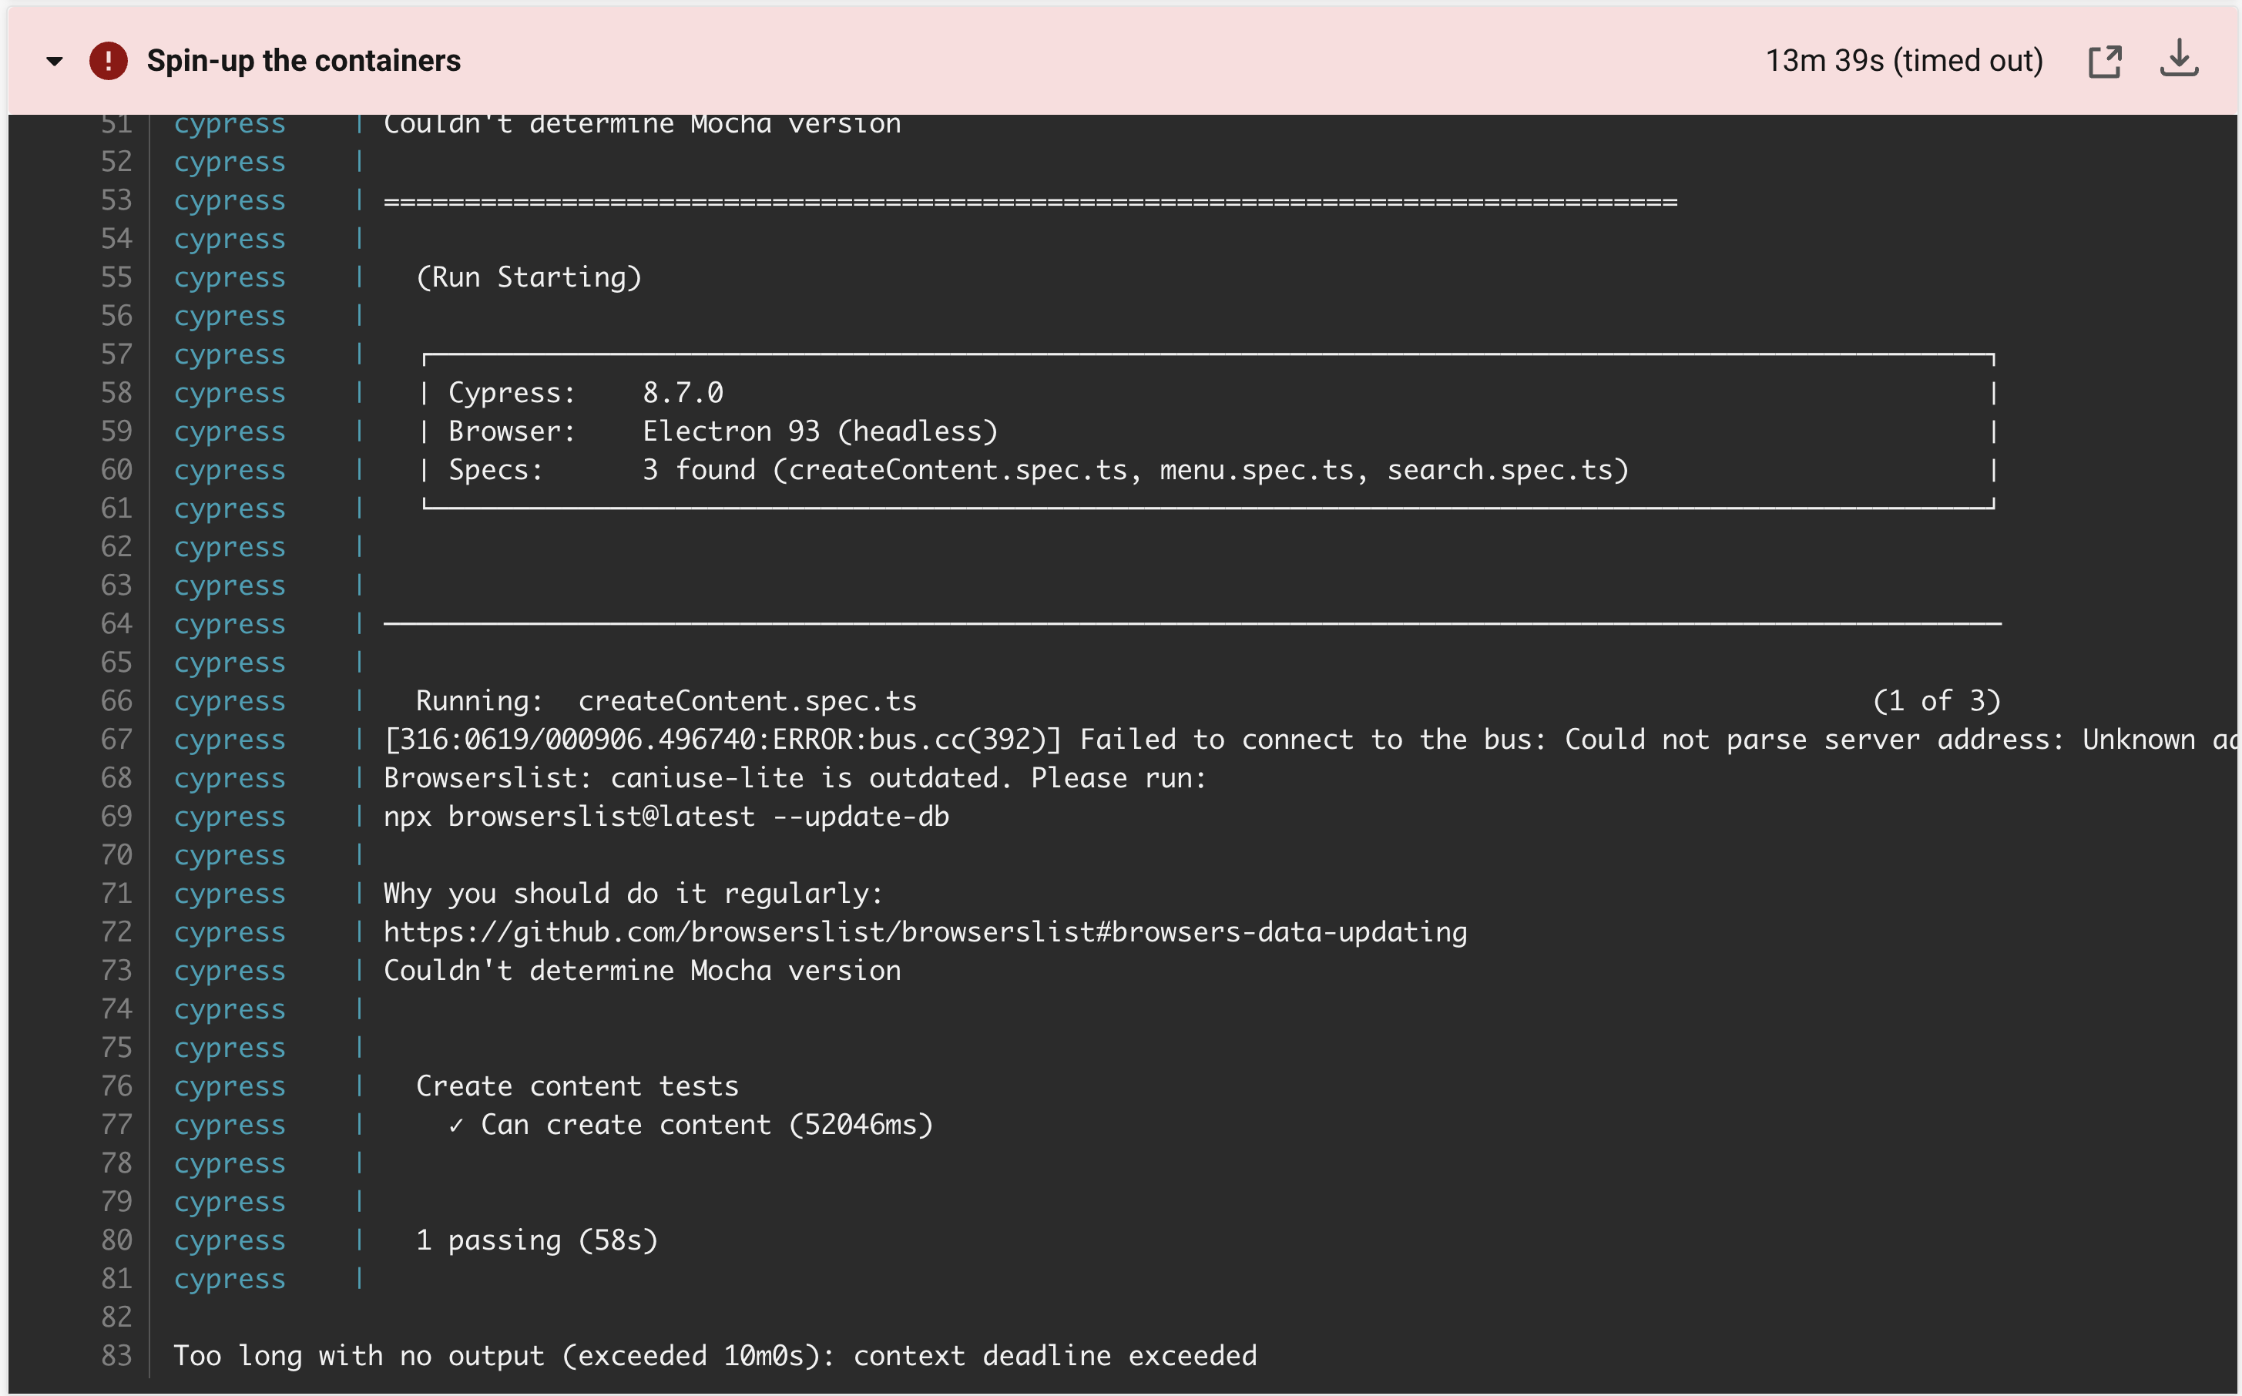The height and width of the screenshot is (1396, 2242).
Task: Collapse the Spin-up the containers step
Action: [55, 59]
